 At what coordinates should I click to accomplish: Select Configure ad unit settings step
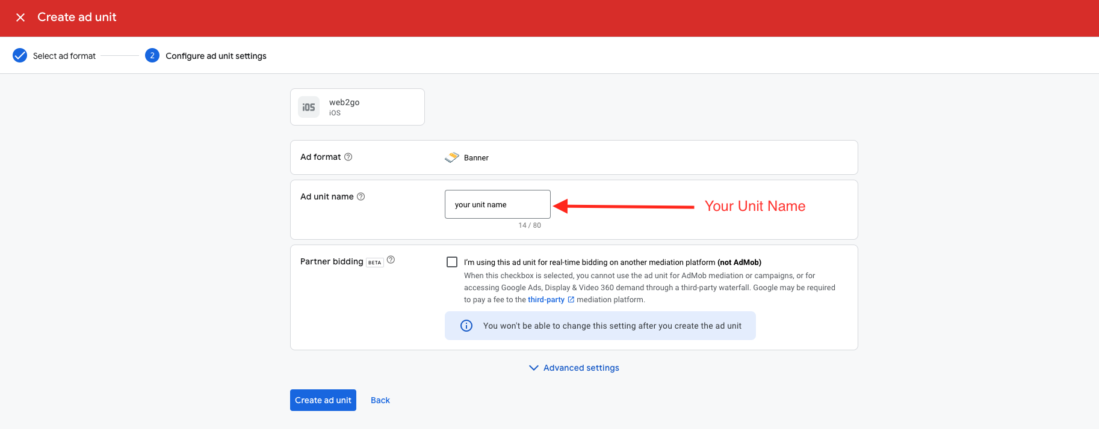pyautogui.click(x=215, y=56)
